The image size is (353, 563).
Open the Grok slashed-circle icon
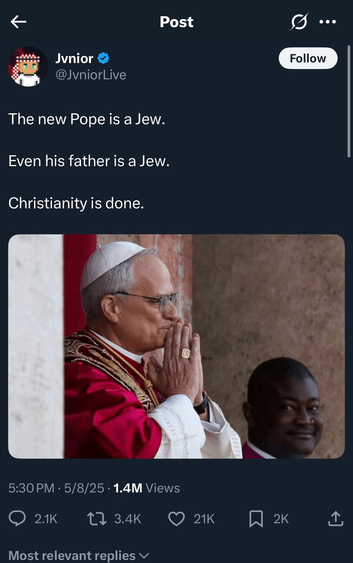298,22
